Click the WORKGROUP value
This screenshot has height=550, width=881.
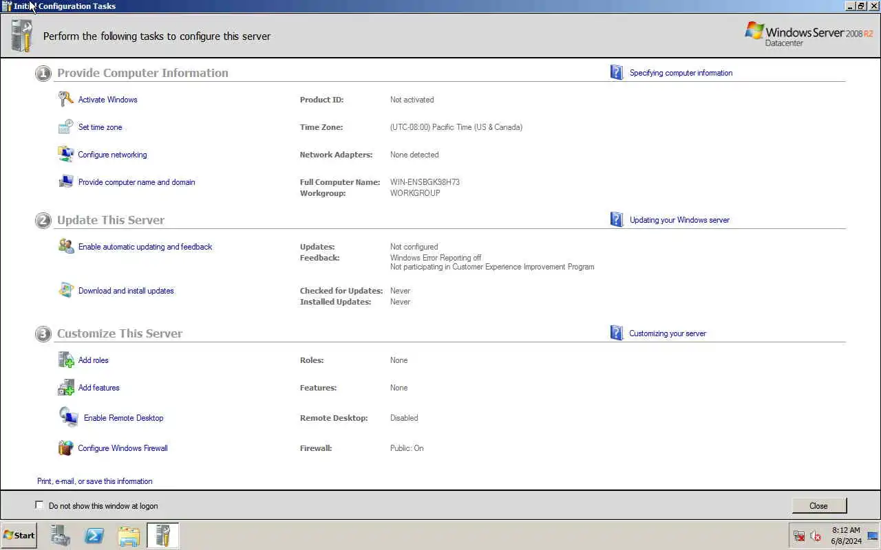tap(415, 193)
